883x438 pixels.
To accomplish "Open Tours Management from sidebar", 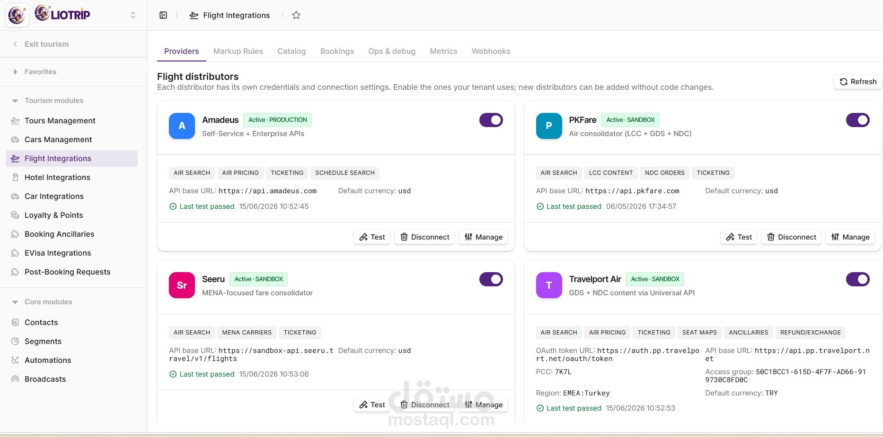I will (71, 120).
